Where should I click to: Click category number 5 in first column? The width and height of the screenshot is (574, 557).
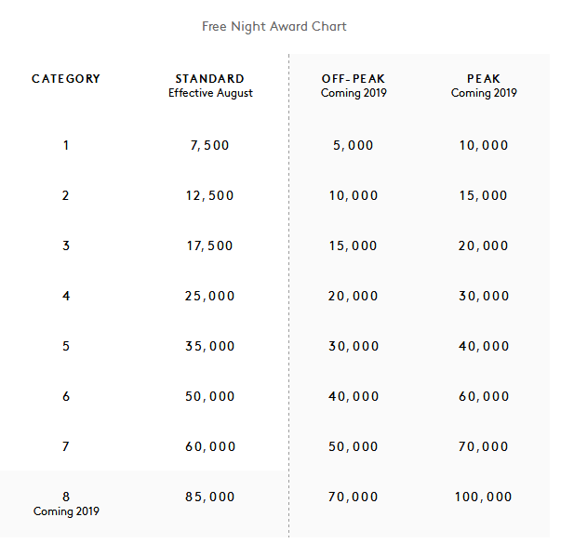click(66, 346)
